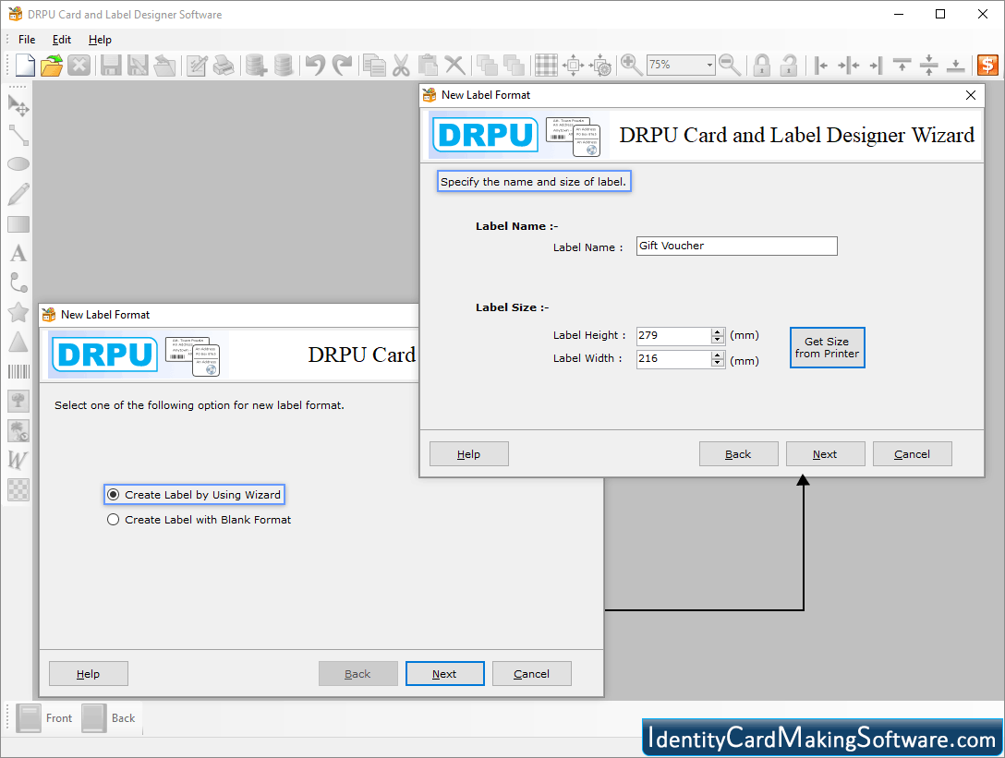This screenshot has width=1005, height=758.
Task: Select the Line drawing tool
Action: [18, 135]
